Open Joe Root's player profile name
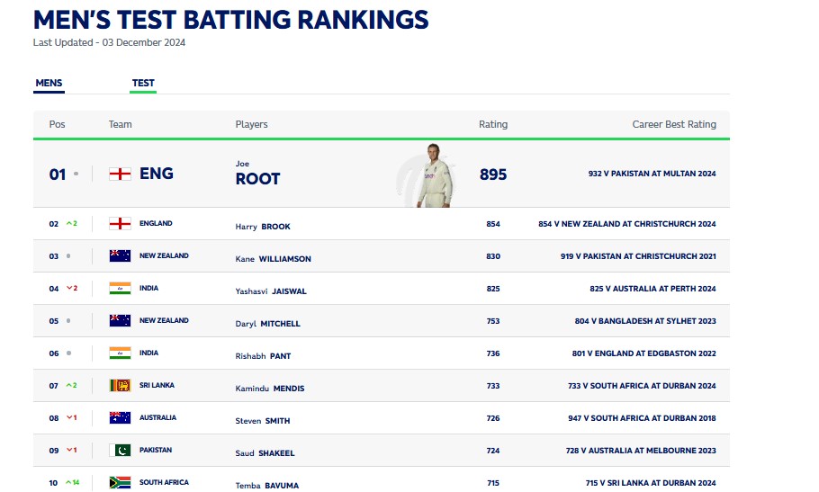 tap(257, 178)
